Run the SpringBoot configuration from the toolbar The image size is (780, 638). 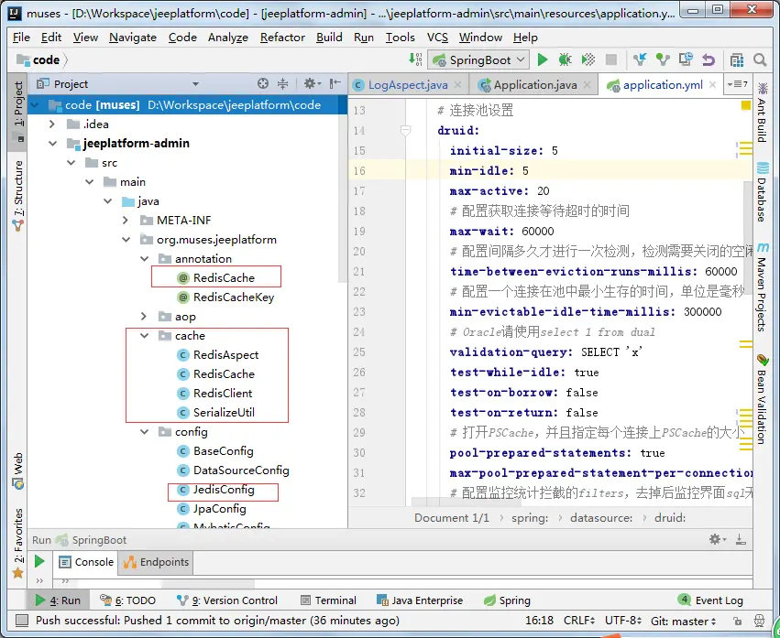[x=543, y=59]
